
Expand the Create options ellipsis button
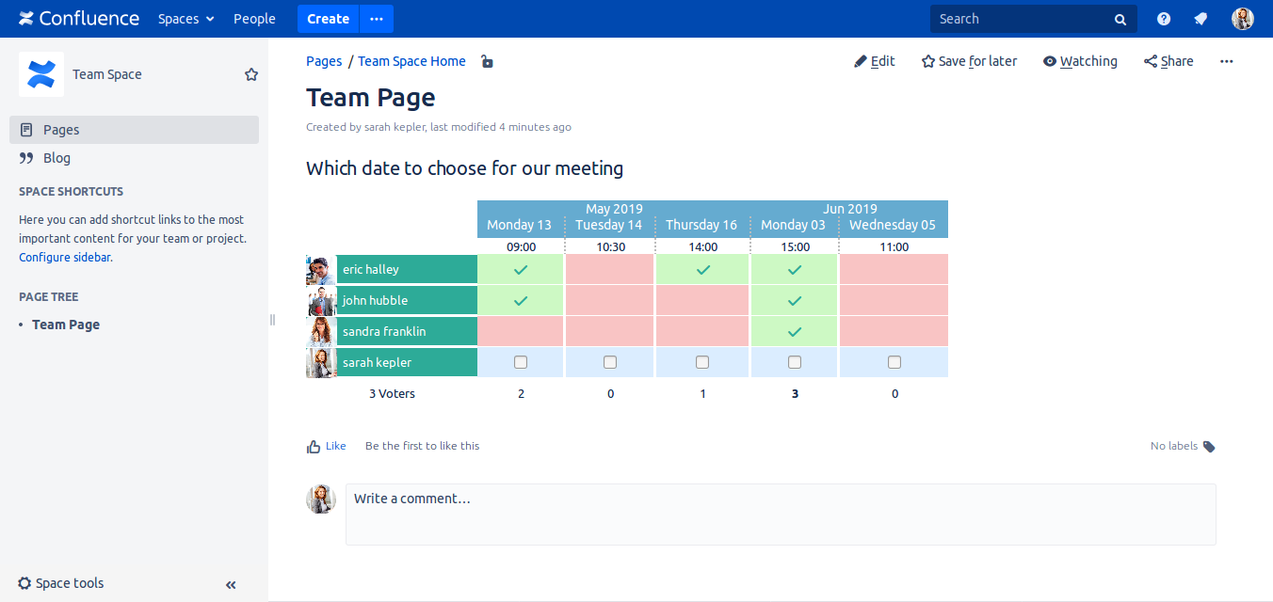[377, 19]
